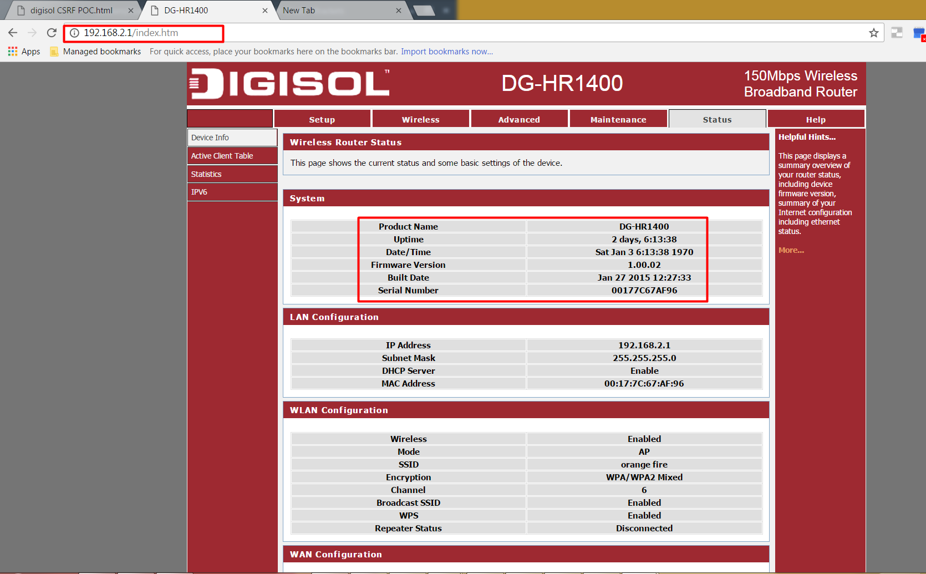Click the browser back arrow

pyautogui.click(x=13, y=33)
